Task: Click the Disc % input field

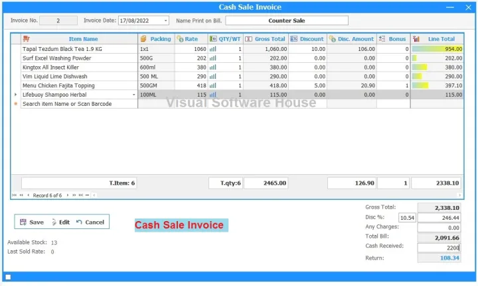Action: [407, 218]
